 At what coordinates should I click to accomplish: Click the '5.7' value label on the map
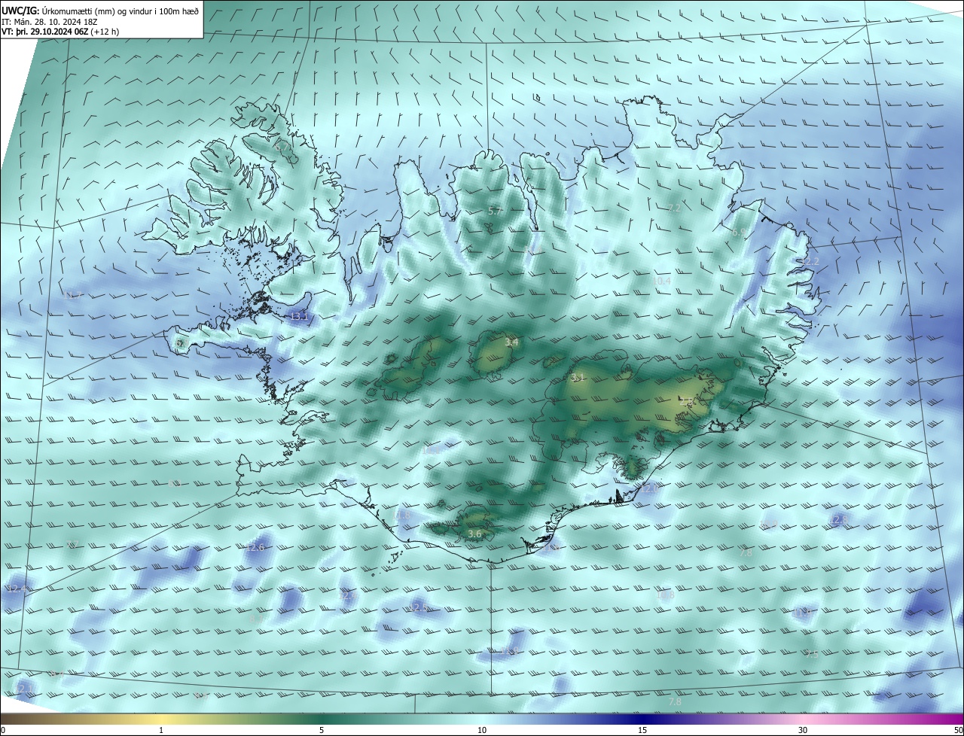(495, 212)
